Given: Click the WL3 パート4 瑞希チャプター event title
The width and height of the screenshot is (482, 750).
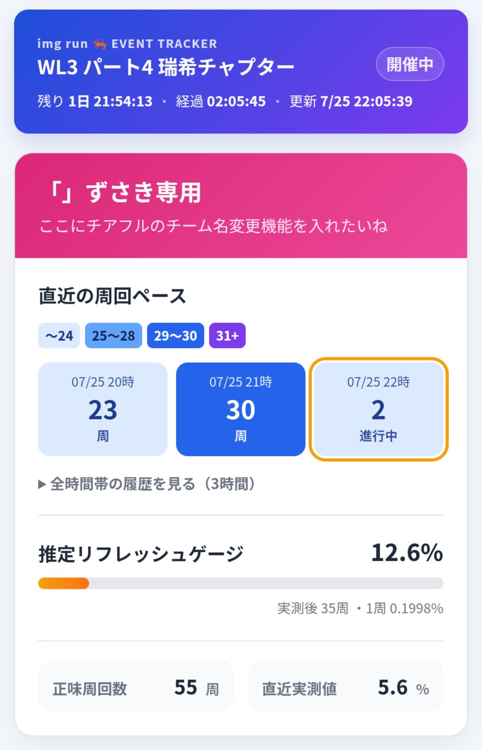Looking at the screenshot, I should tap(166, 67).
